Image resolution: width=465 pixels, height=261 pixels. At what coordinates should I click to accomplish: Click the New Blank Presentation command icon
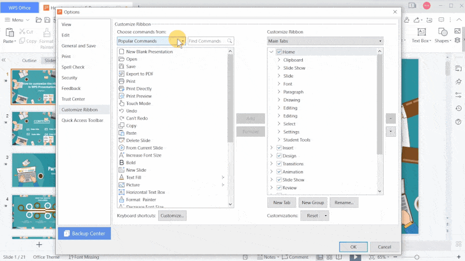click(x=121, y=52)
